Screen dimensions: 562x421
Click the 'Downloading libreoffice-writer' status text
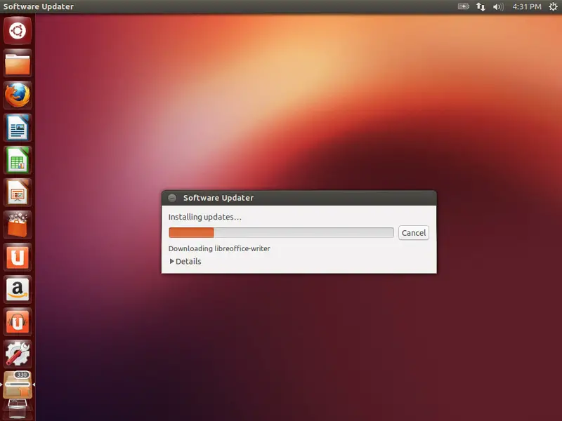219,248
